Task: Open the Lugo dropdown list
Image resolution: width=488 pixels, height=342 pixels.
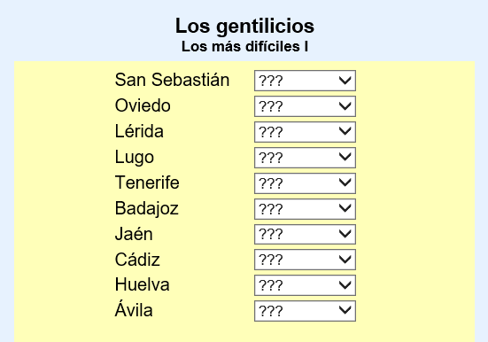Action: [x=305, y=158]
